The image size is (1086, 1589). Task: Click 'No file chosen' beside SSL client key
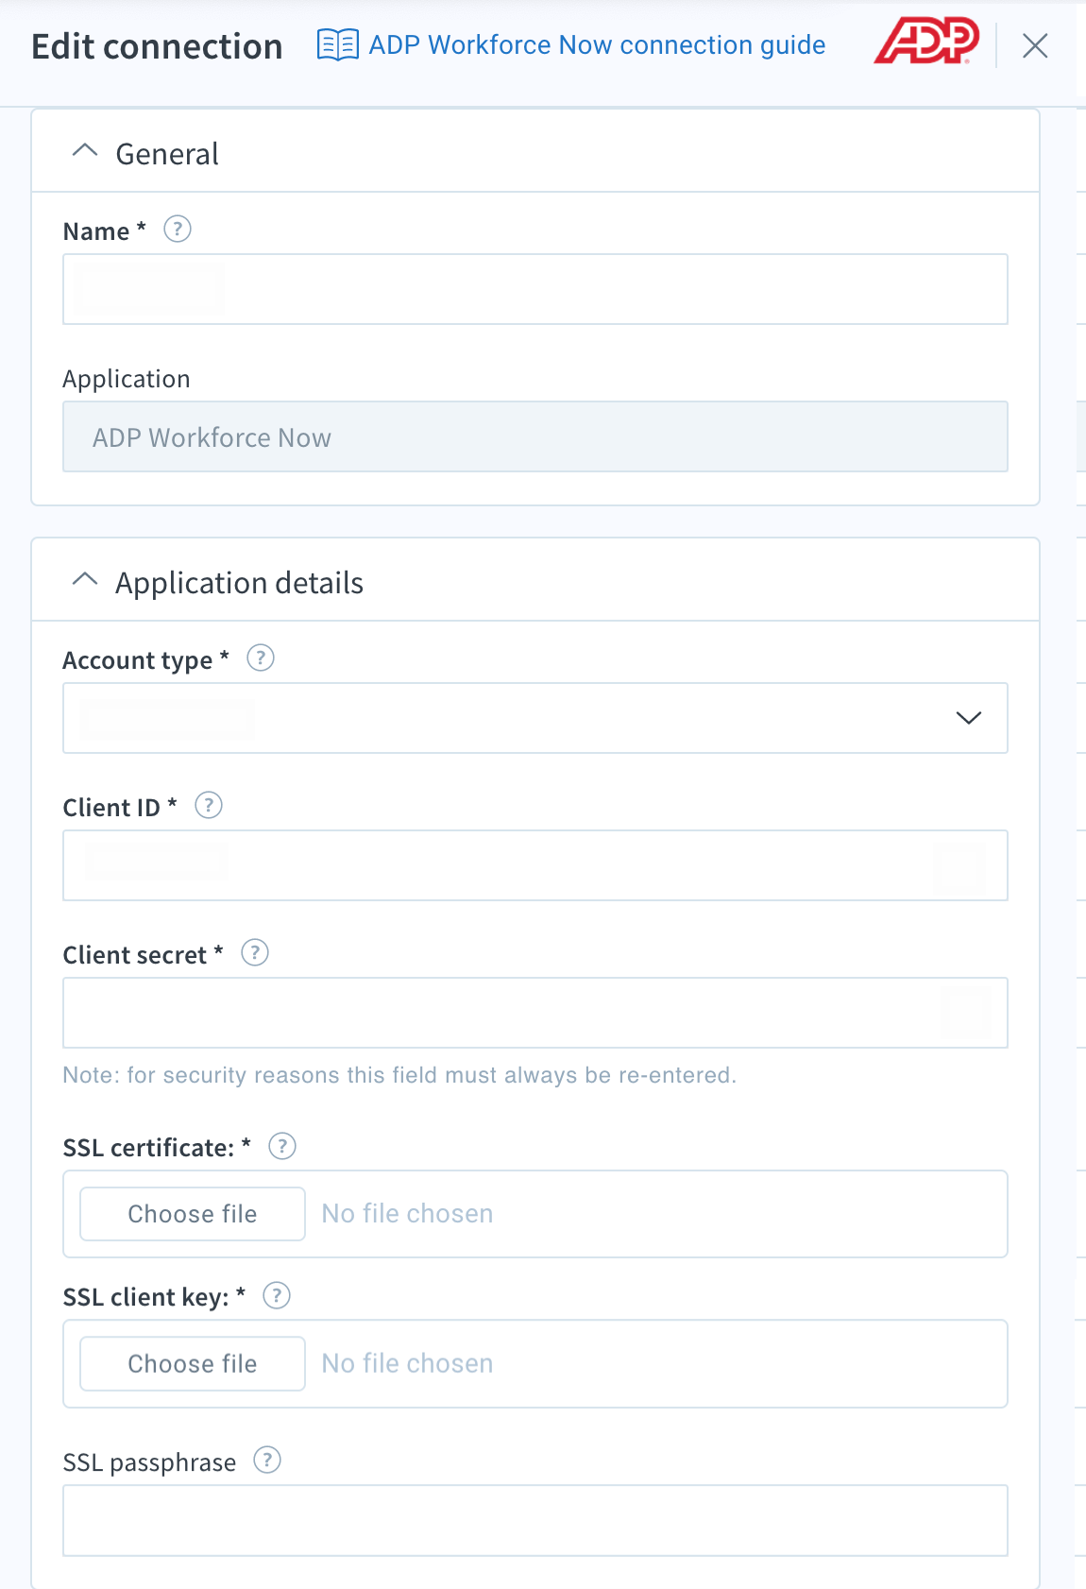(407, 1364)
